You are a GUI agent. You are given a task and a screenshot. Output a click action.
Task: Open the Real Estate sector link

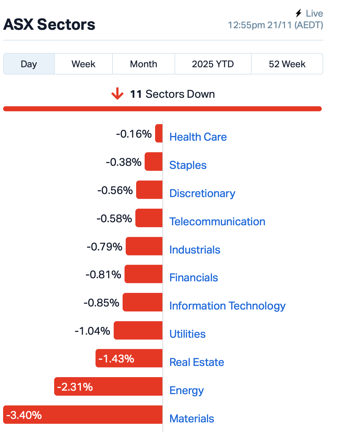[x=197, y=362]
